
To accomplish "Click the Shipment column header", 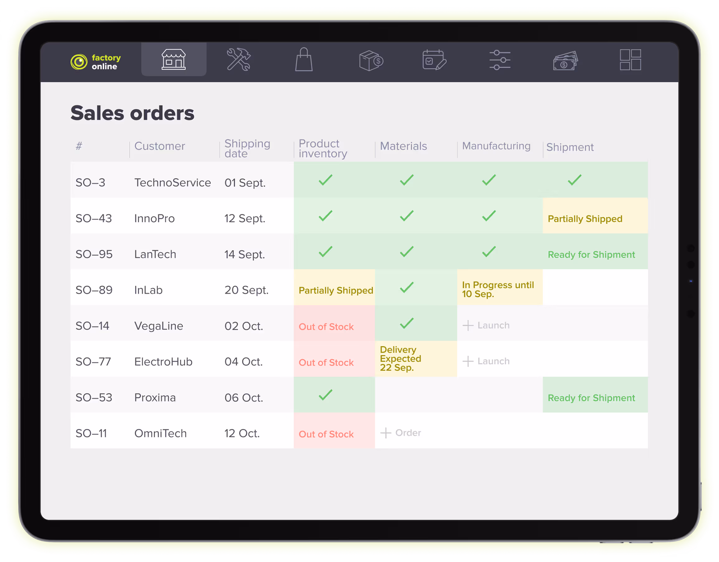I will 570,147.
